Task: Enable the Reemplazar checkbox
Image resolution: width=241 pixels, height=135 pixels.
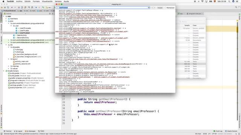Action: pyautogui.click(x=165, y=7)
